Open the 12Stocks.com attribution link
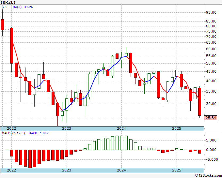The width and height of the screenshot is (222, 178). point(208,176)
